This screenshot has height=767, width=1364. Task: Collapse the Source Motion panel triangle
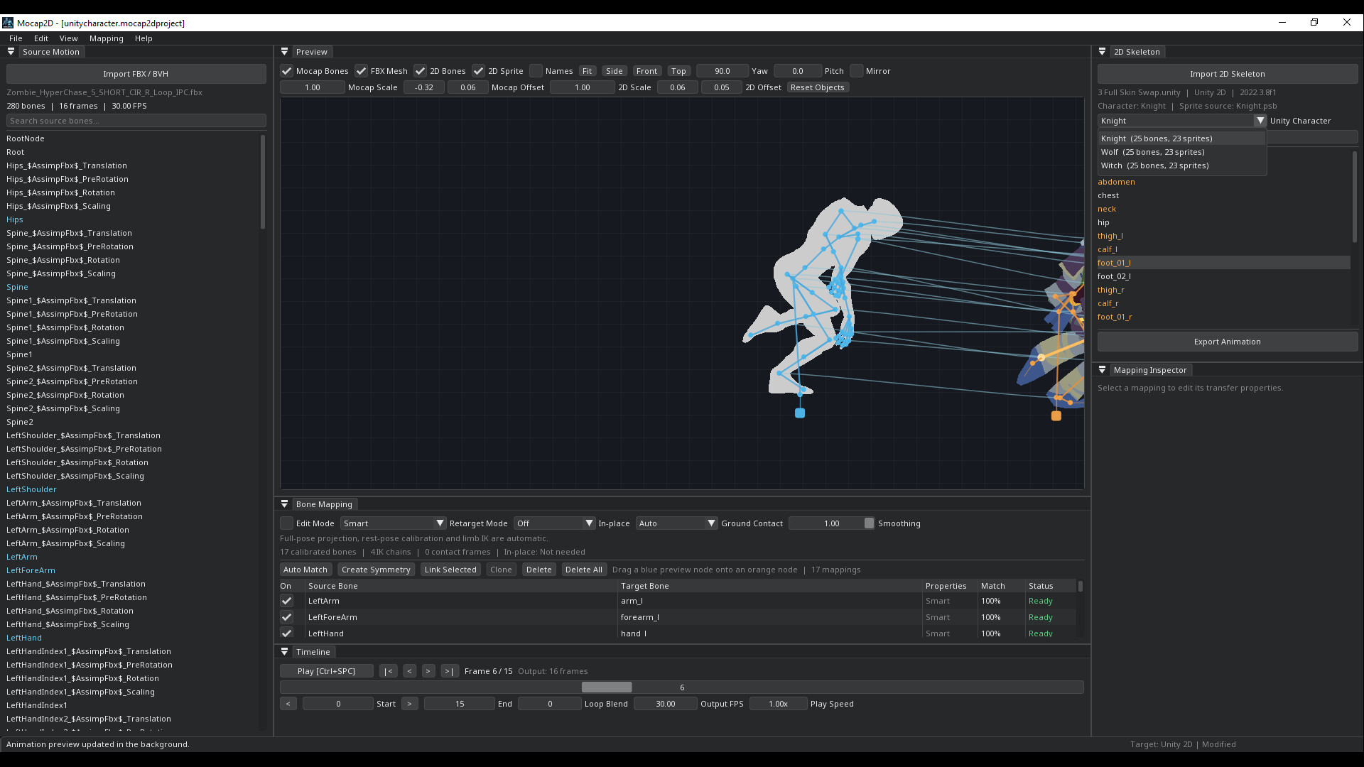11,52
